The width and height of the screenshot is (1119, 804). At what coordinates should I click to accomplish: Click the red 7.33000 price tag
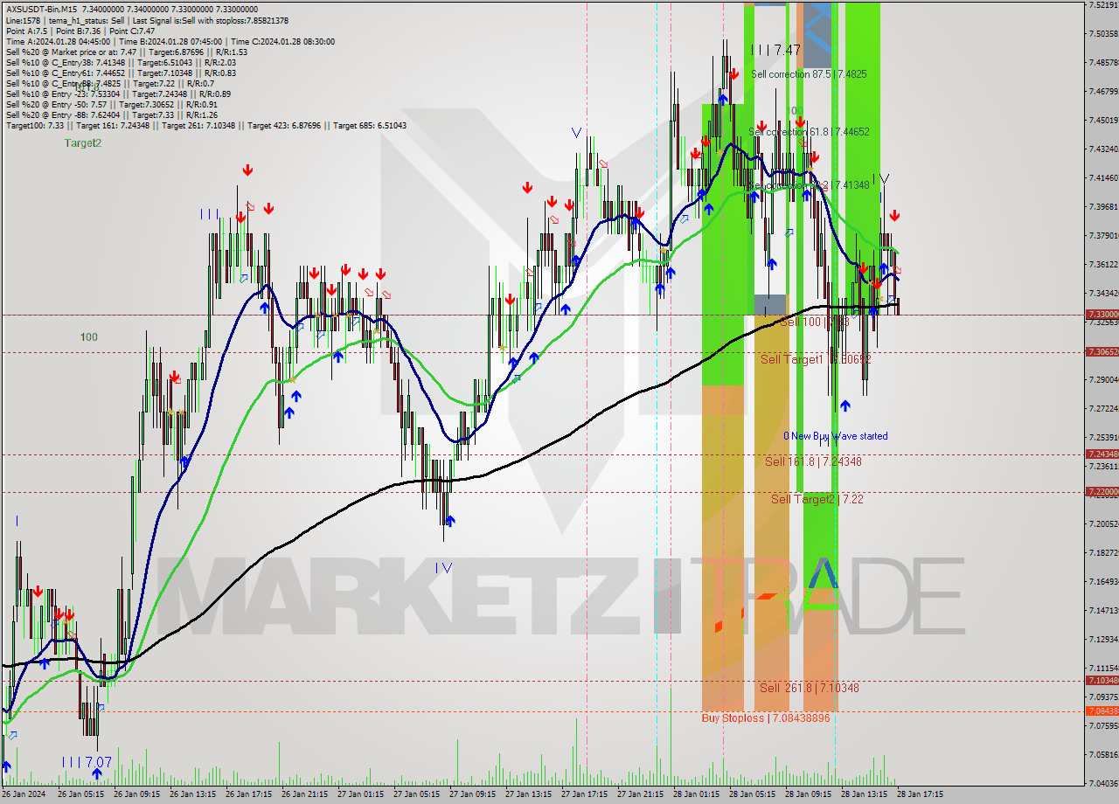click(x=1102, y=314)
